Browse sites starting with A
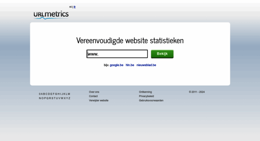260x141 pixels. pos(42,94)
